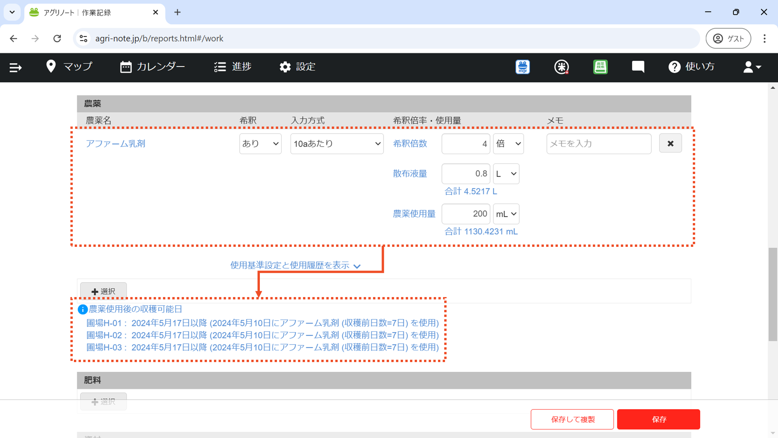
Task: Open the 倍 unit dropdown
Action: pos(508,144)
